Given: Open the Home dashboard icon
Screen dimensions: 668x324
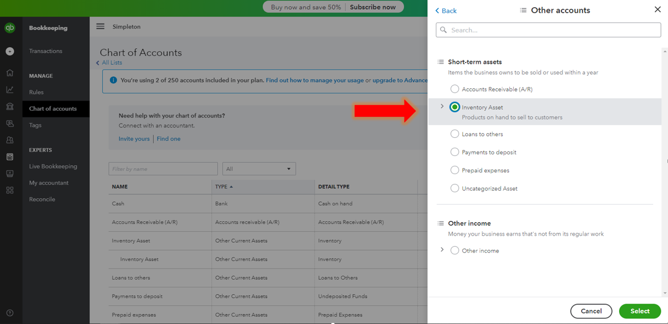Looking at the screenshot, I should tap(10, 72).
